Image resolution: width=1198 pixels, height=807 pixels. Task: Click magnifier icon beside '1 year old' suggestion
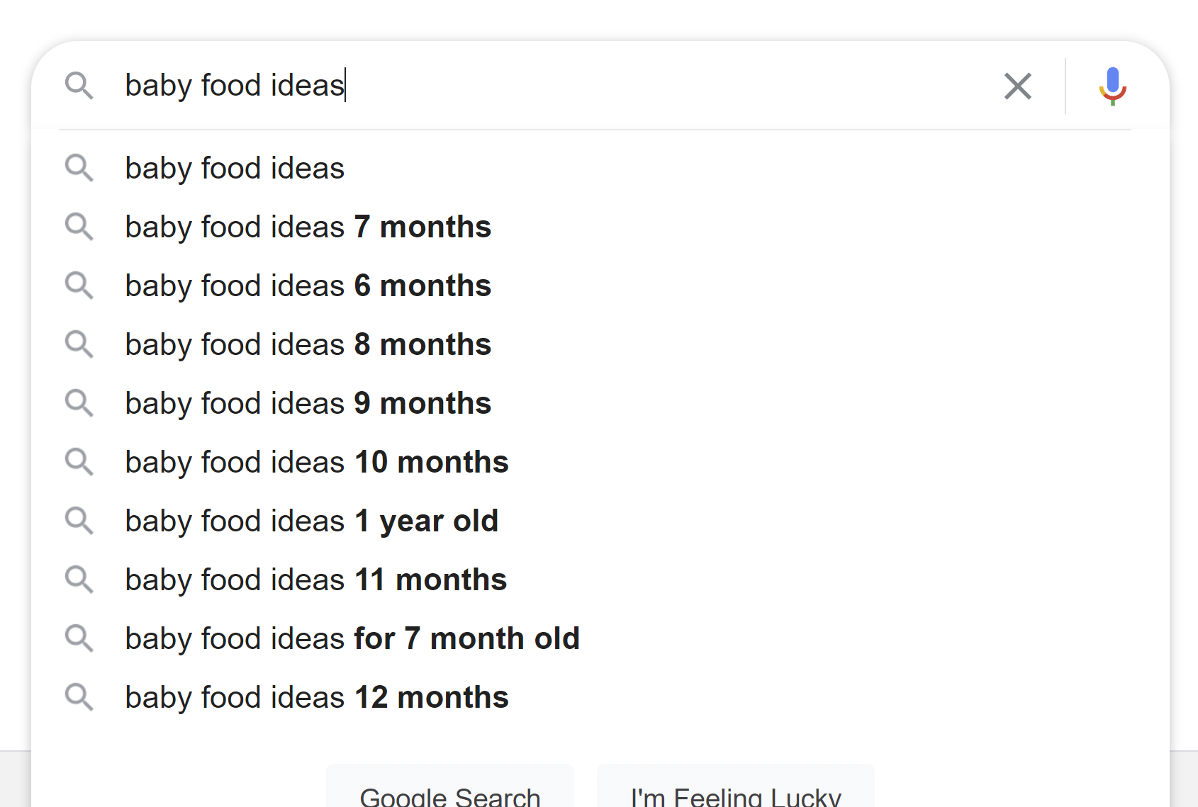tap(79, 521)
